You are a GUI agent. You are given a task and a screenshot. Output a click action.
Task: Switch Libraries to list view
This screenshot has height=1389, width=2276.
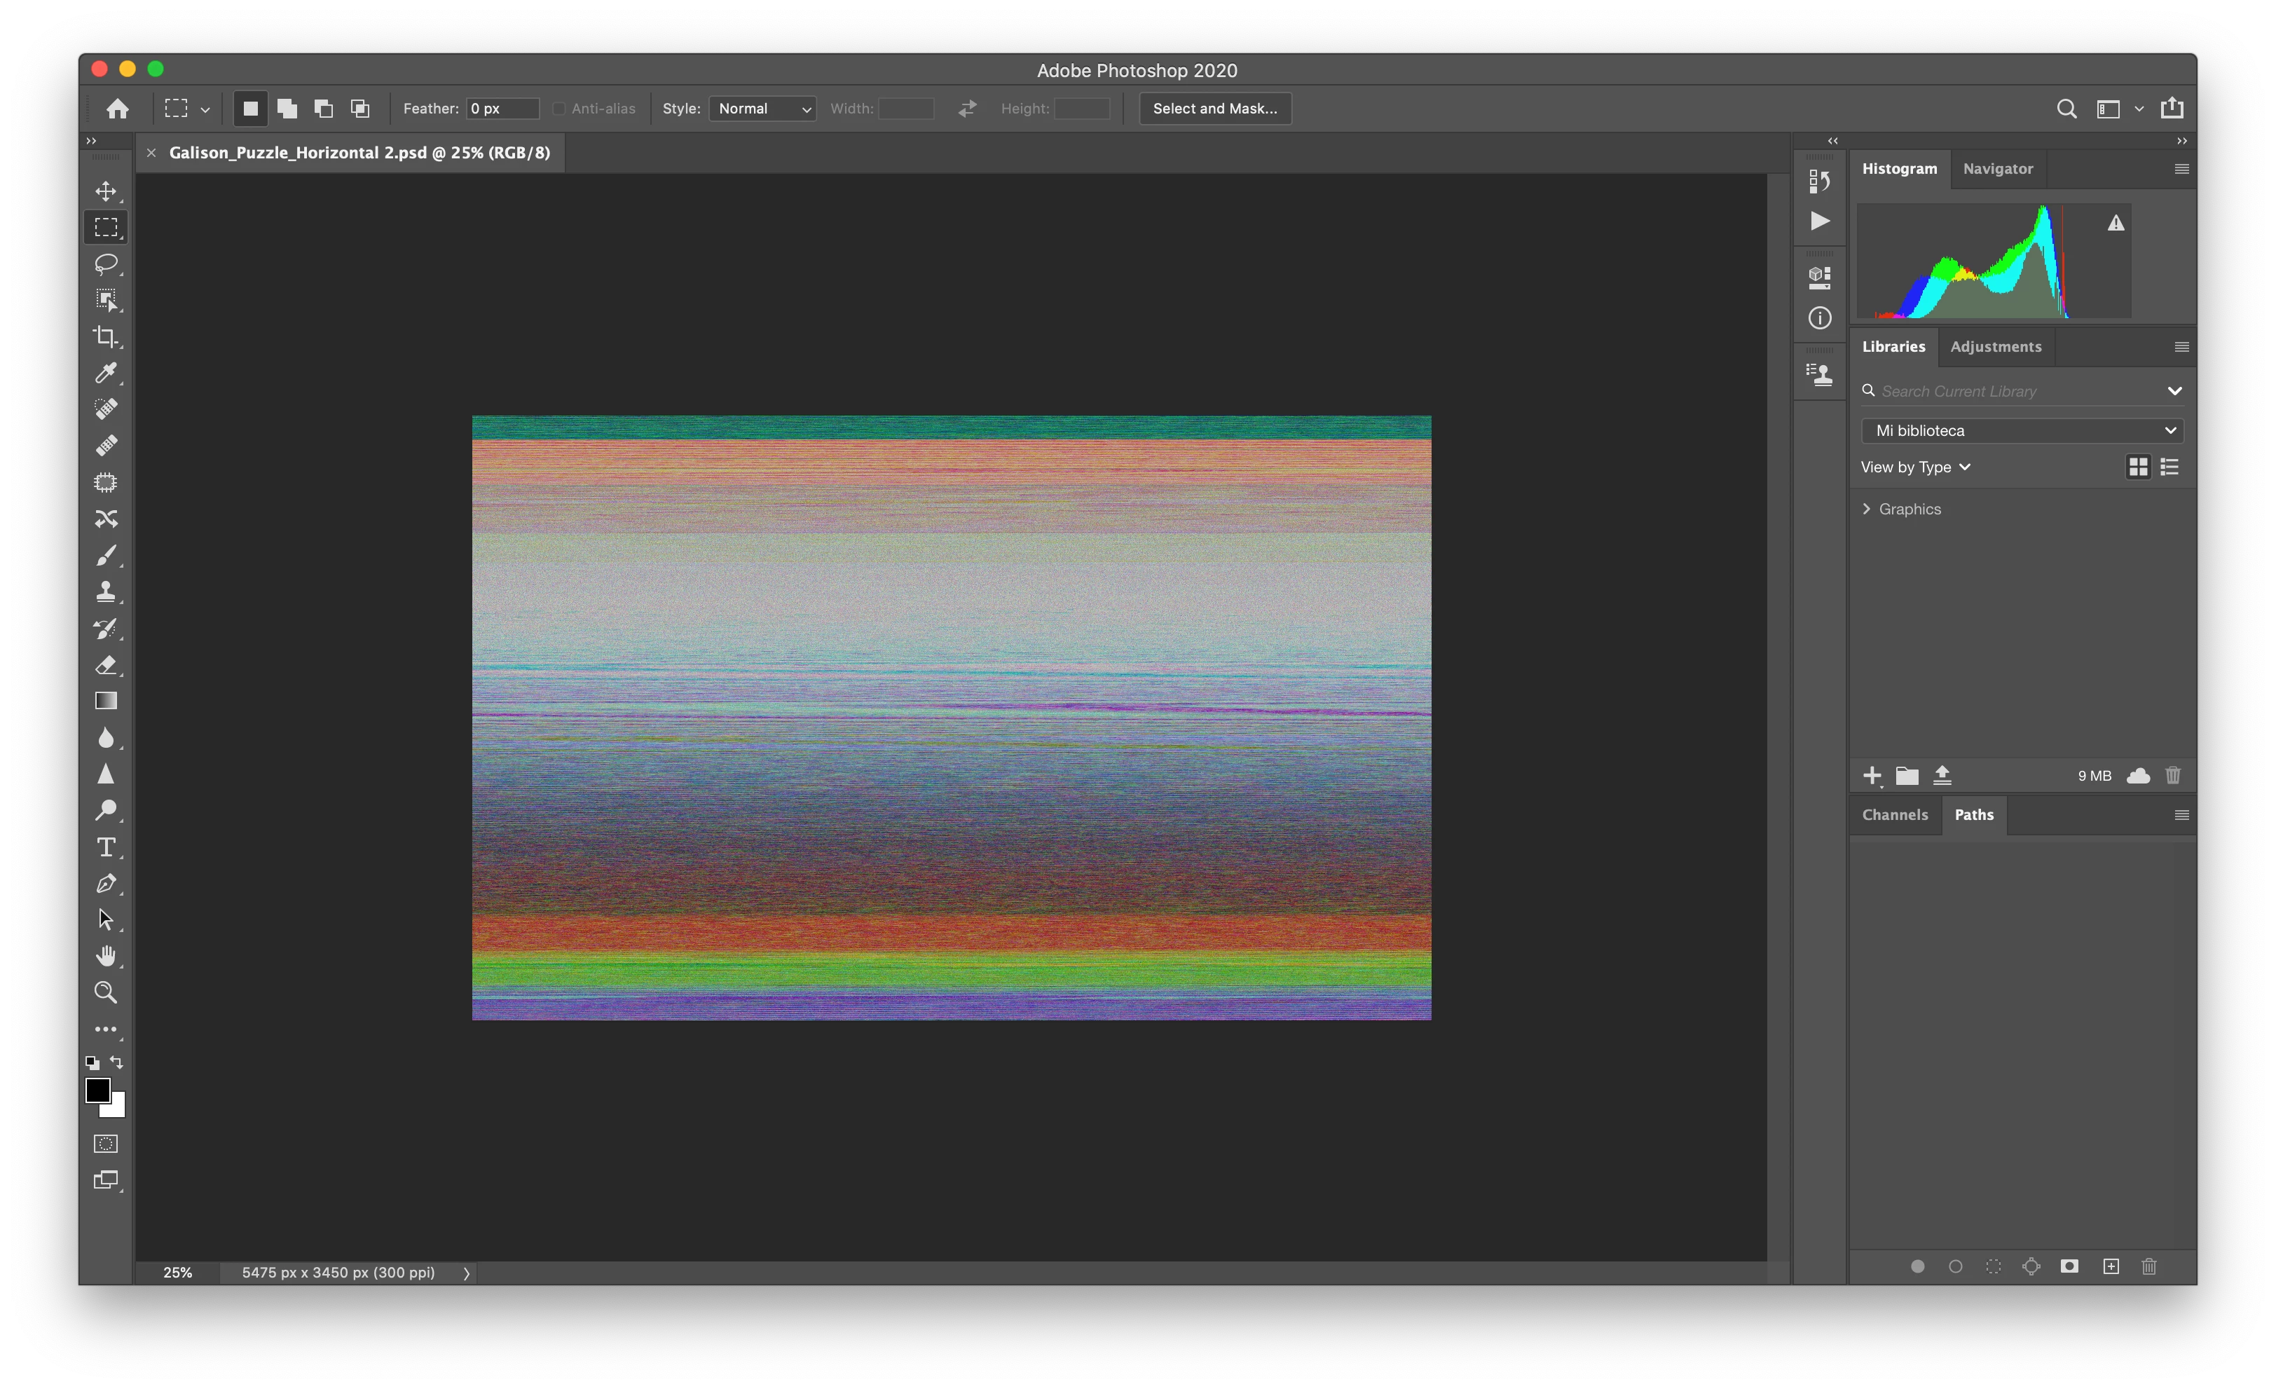click(x=2169, y=467)
